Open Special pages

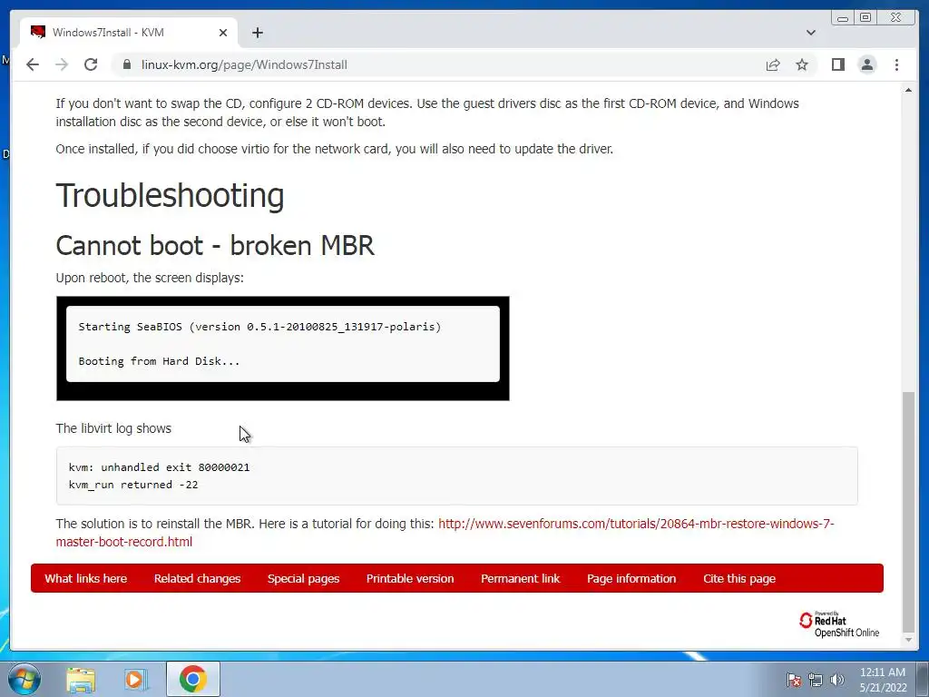pyautogui.click(x=303, y=578)
